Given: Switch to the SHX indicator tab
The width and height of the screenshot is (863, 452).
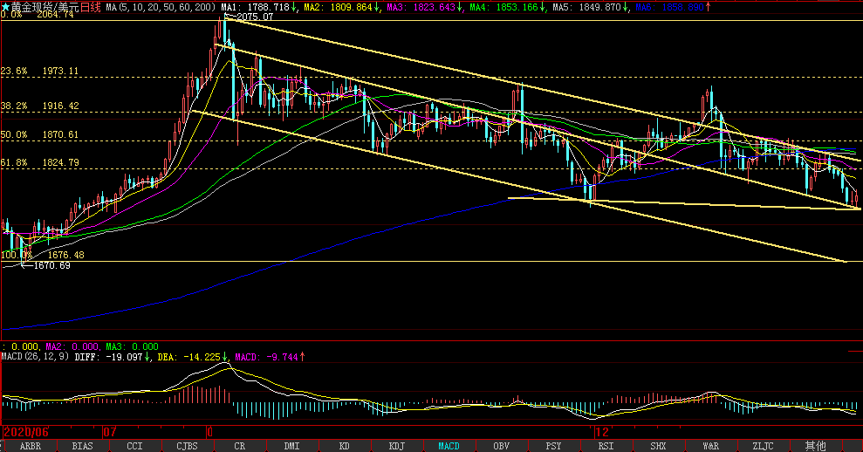Looking at the screenshot, I should [x=658, y=446].
